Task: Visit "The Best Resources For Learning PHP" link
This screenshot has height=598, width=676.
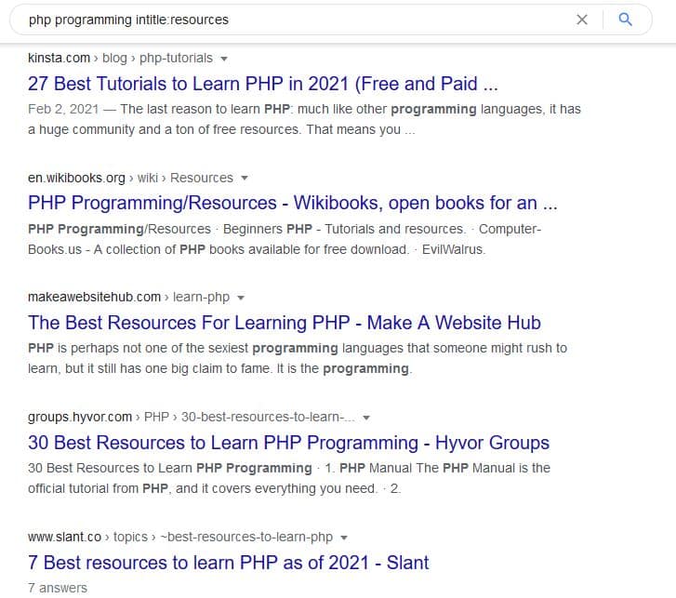Action: pyautogui.click(x=285, y=323)
